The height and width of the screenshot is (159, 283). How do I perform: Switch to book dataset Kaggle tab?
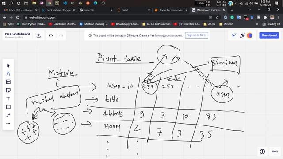(58, 10)
